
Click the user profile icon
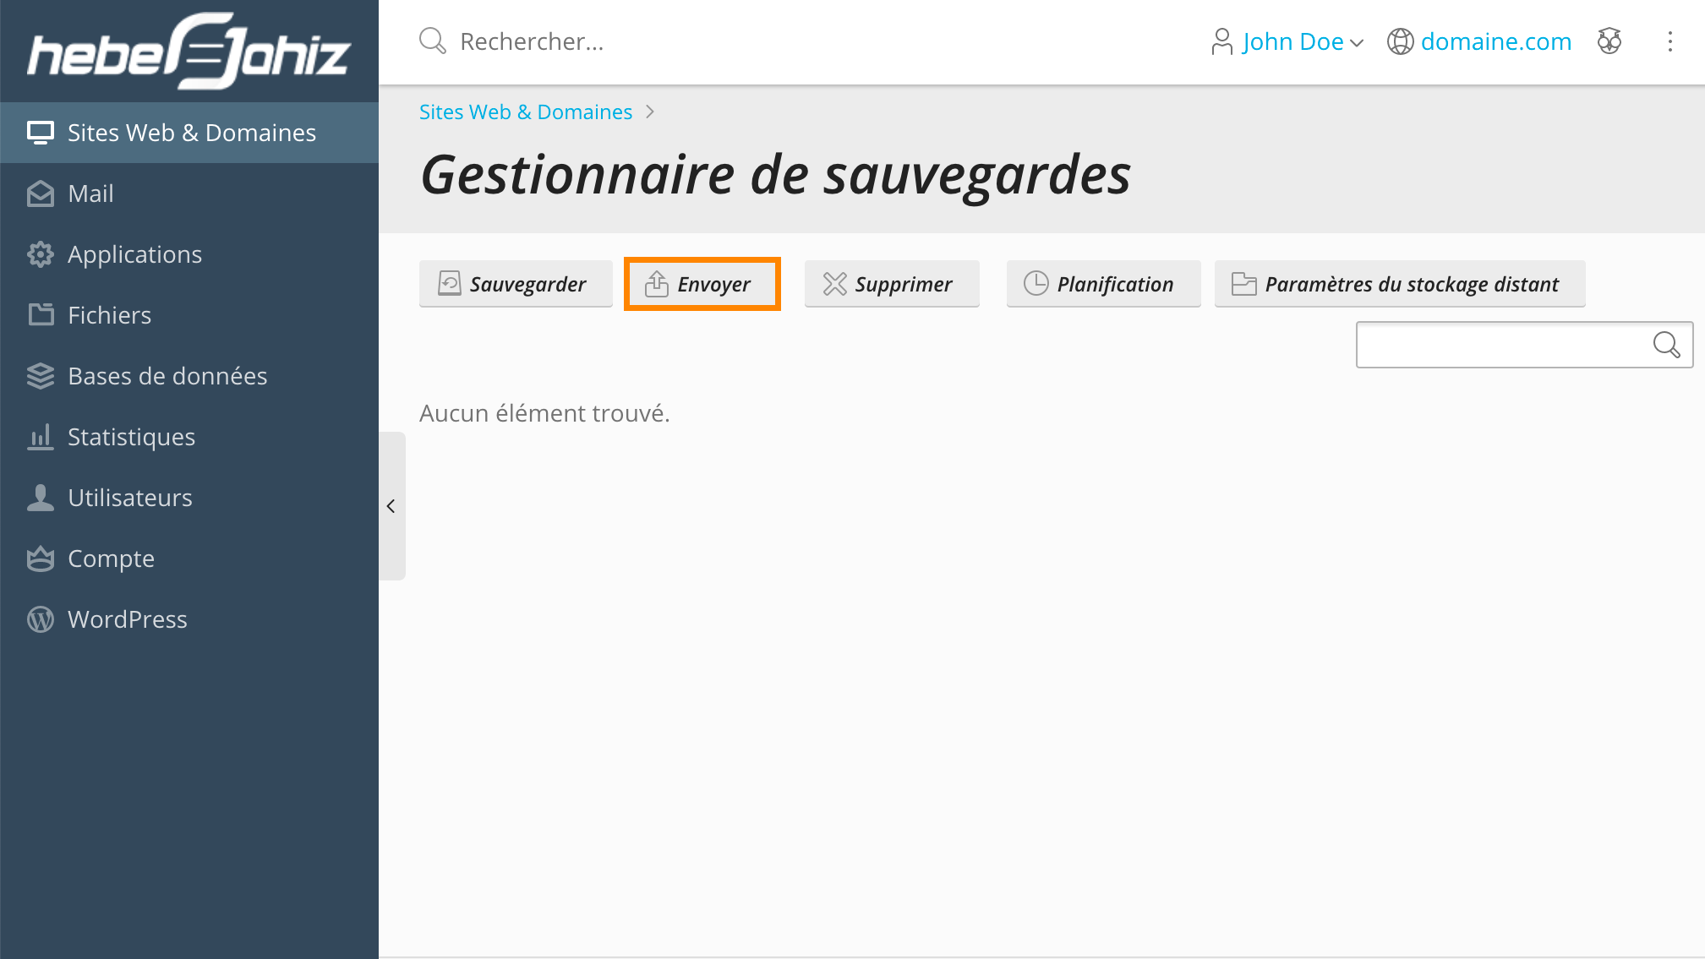click(x=1222, y=41)
